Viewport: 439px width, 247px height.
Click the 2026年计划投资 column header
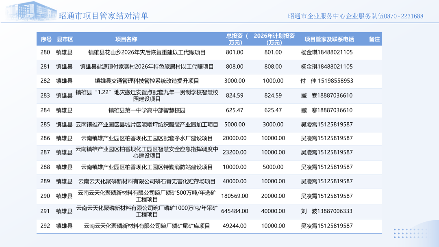(274, 39)
